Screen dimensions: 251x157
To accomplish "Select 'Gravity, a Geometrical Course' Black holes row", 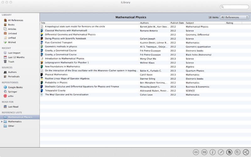I will tap(145, 55).
